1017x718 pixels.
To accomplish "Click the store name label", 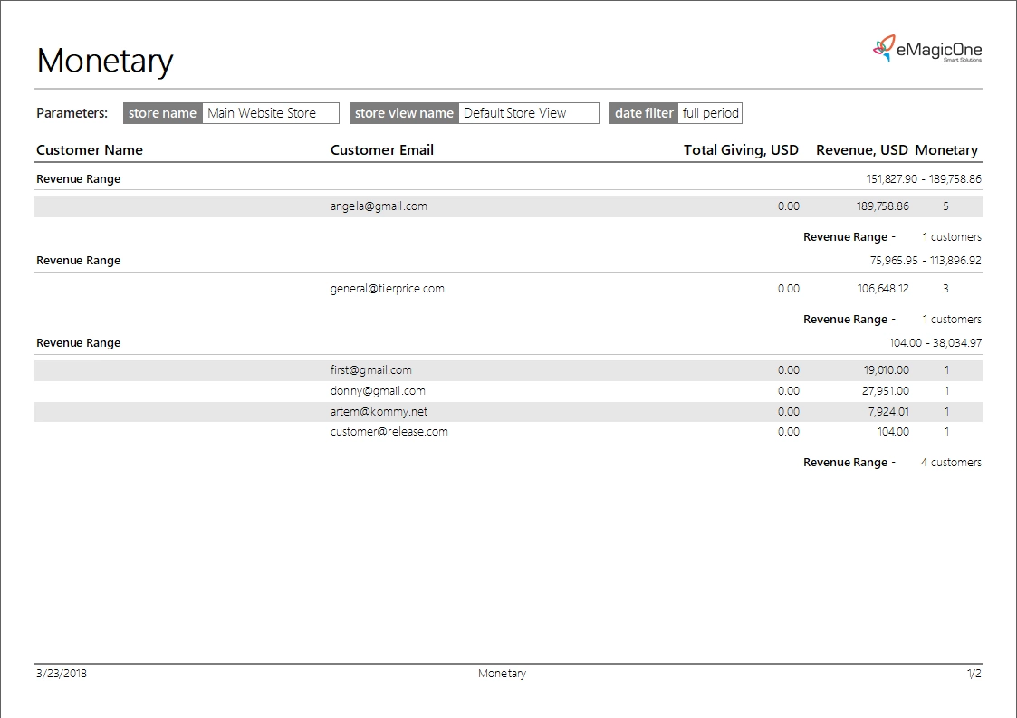I will [x=163, y=113].
